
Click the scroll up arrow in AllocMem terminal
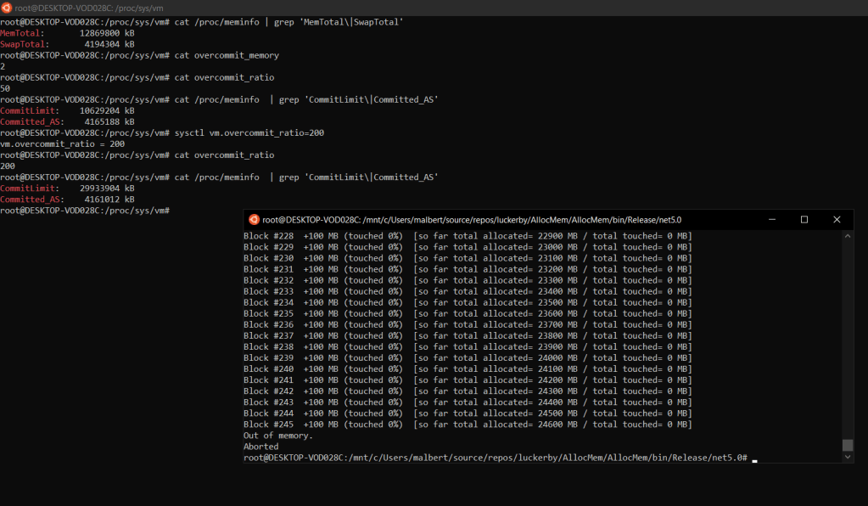pyautogui.click(x=847, y=235)
